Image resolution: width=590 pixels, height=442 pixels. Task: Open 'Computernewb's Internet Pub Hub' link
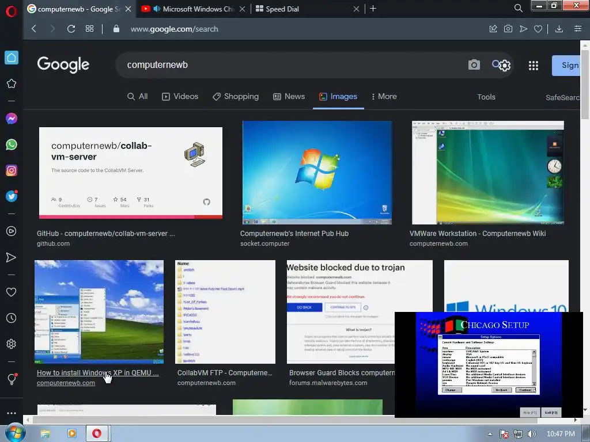point(294,234)
